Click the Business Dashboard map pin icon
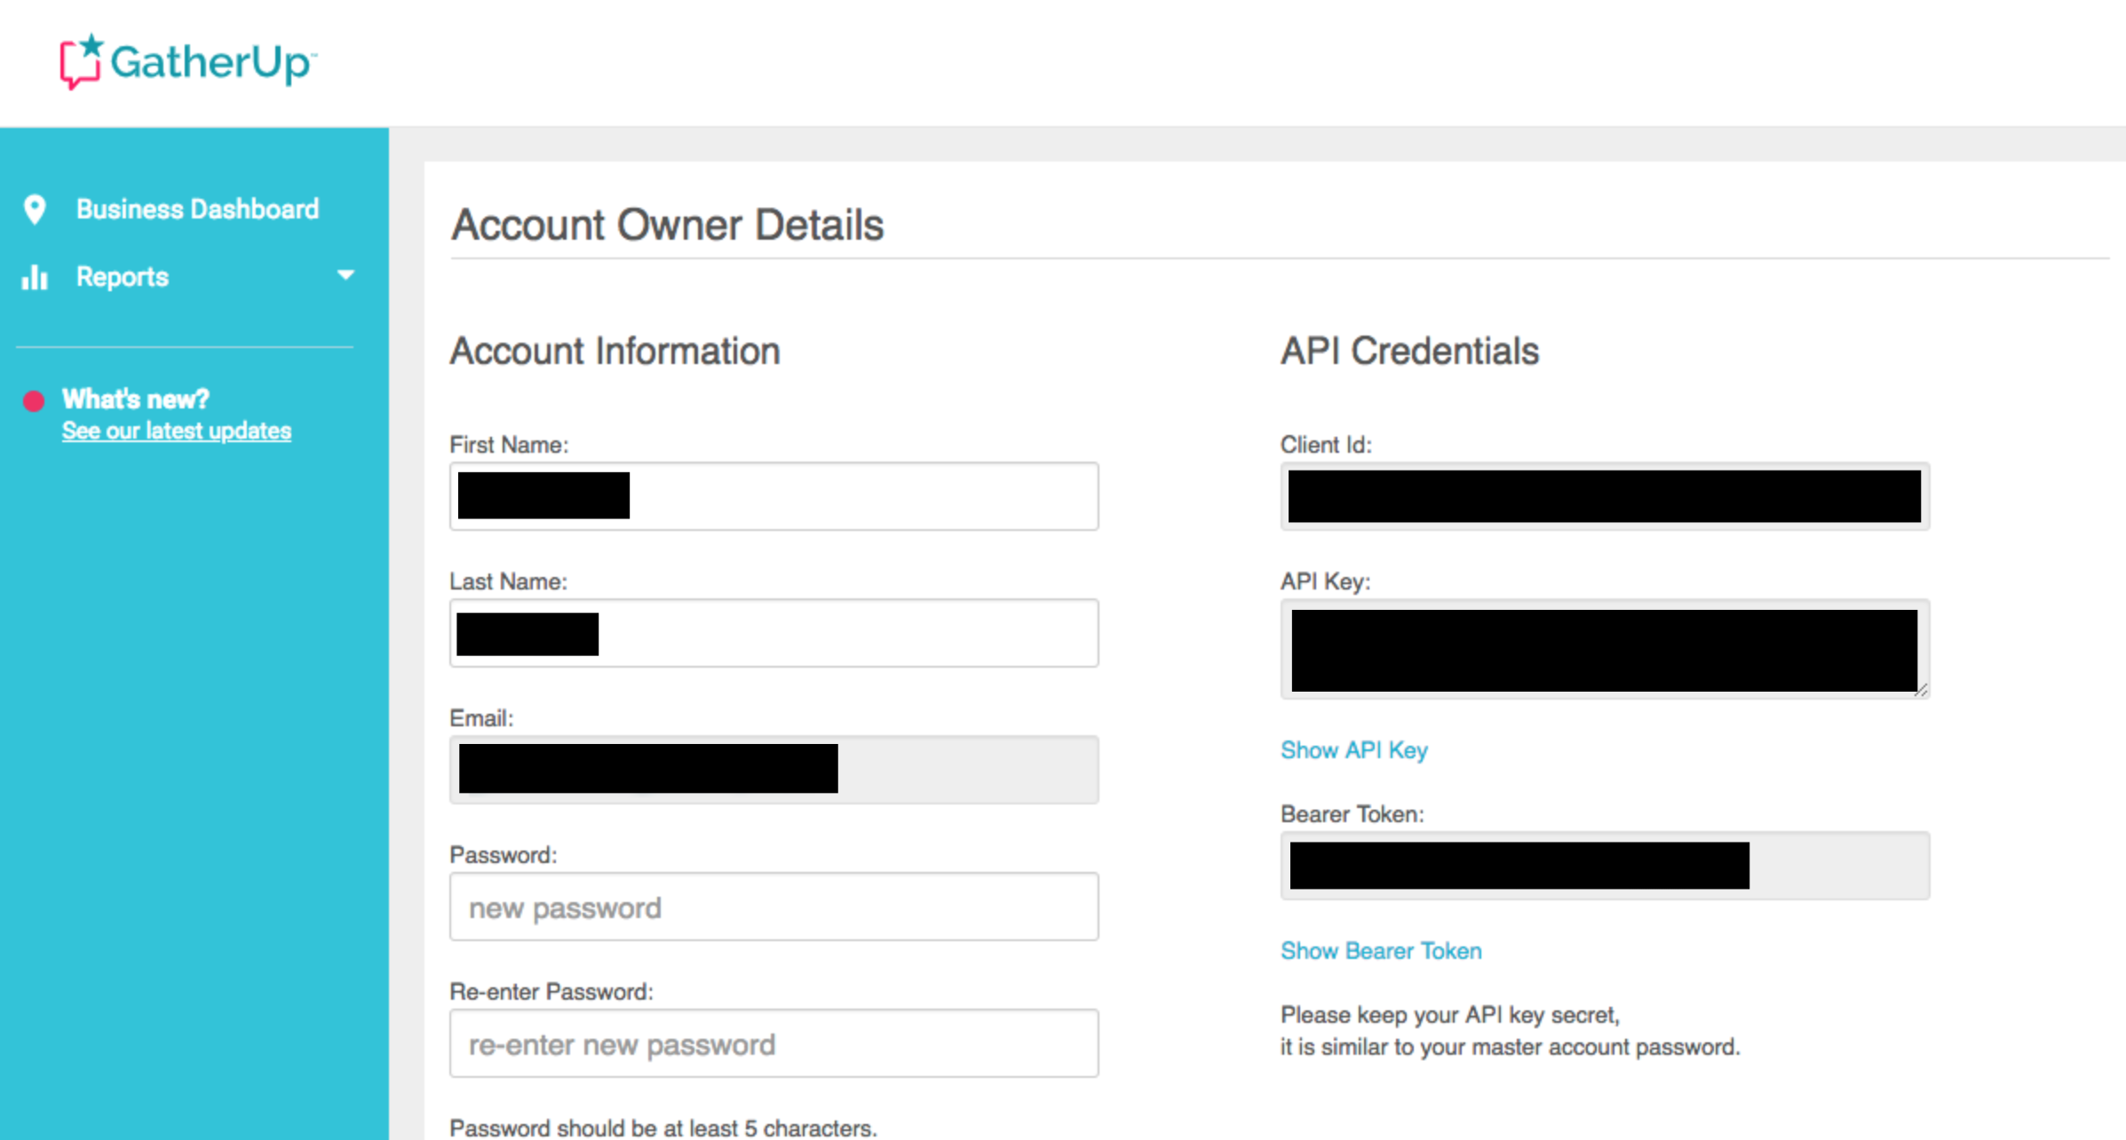 pos(35,210)
